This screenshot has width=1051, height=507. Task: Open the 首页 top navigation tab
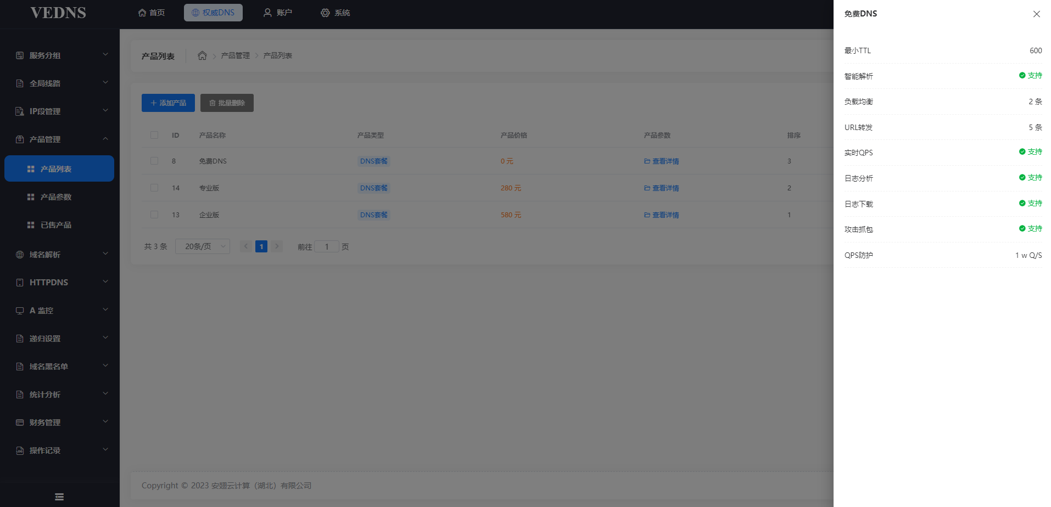coord(152,13)
